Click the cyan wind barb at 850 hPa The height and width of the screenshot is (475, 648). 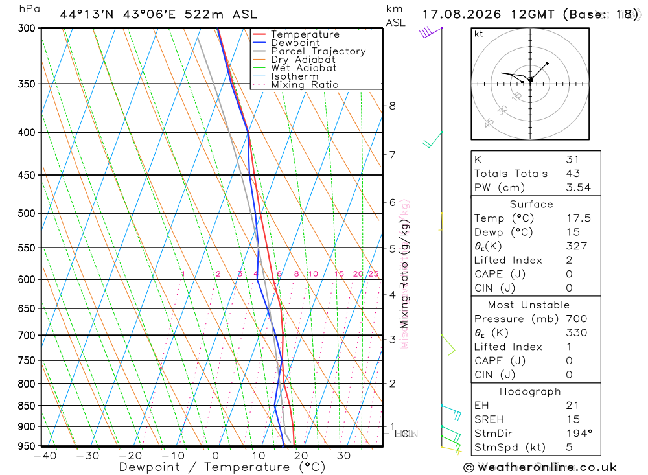451,412
